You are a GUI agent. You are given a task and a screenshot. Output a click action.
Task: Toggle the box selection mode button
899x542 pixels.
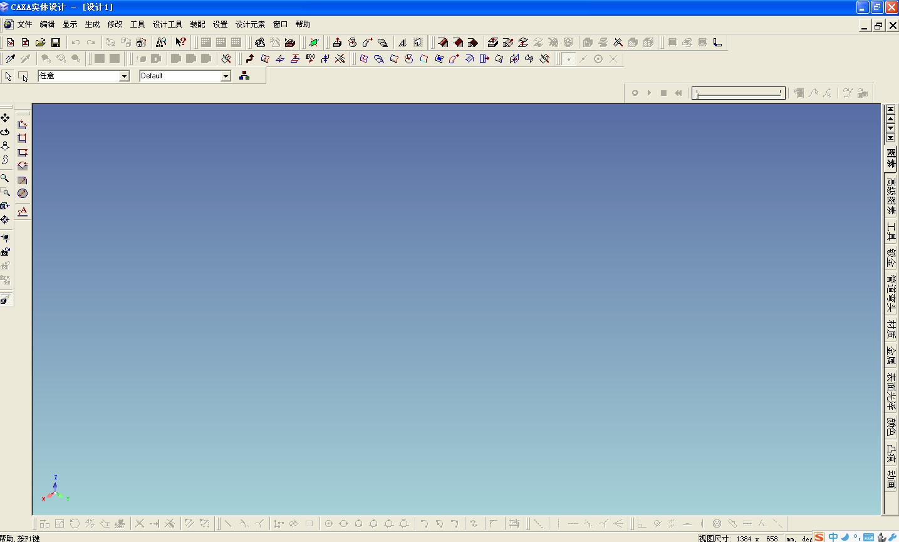point(23,76)
